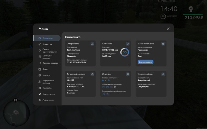Open the Навигация compass icon
The image size is (207, 129).
pyautogui.click(x=40, y=44)
